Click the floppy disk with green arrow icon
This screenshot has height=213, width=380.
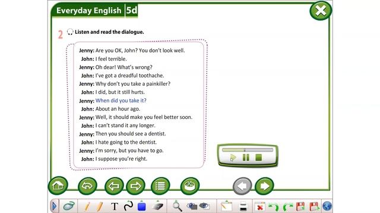pyautogui.click(x=315, y=206)
